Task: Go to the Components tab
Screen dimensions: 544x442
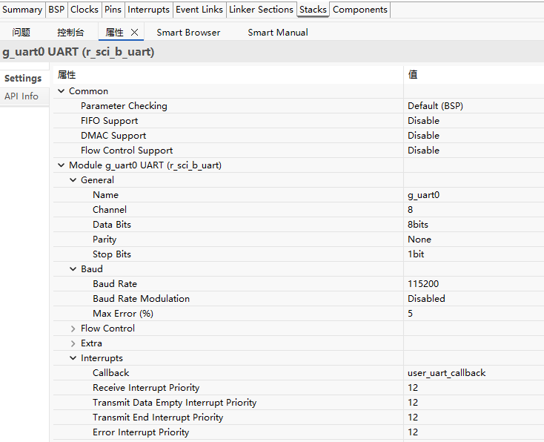Action: (359, 10)
